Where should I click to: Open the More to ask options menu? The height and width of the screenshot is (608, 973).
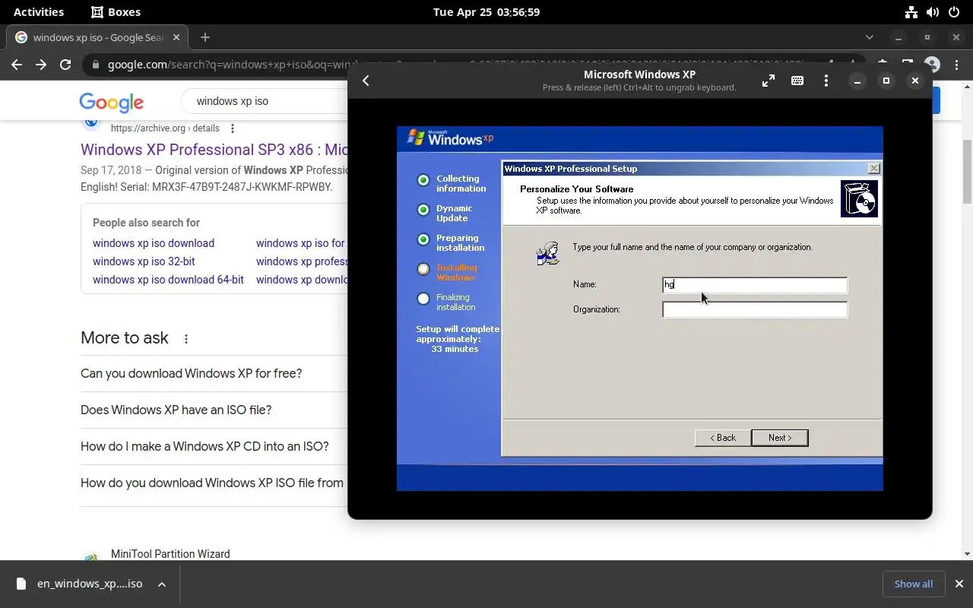point(186,339)
